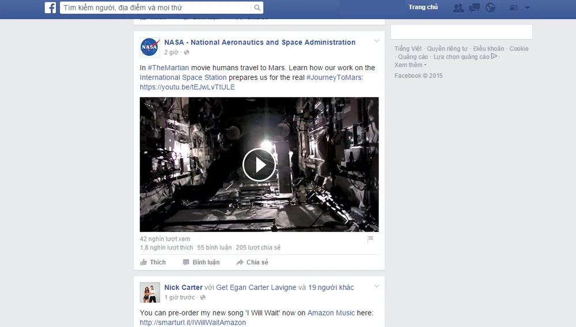The height and width of the screenshot is (327, 576).
Task: Click Bình luận on NASA post
Action: point(201,262)
